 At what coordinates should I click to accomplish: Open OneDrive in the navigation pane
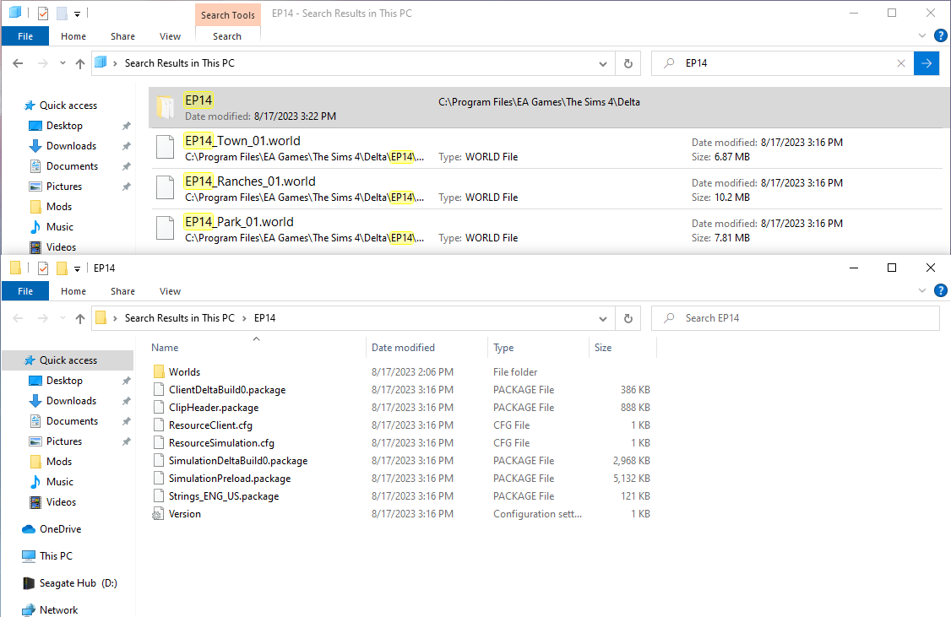click(60, 529)
